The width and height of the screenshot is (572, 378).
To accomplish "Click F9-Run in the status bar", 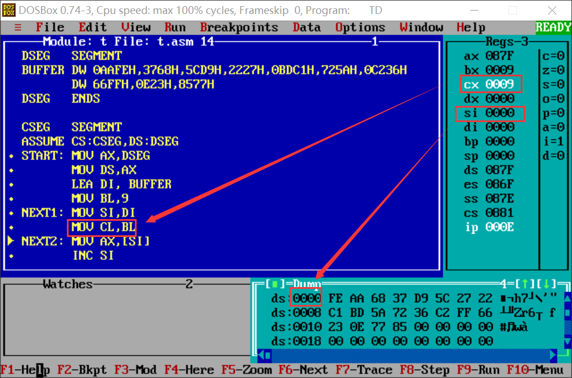I will (478, 370).
